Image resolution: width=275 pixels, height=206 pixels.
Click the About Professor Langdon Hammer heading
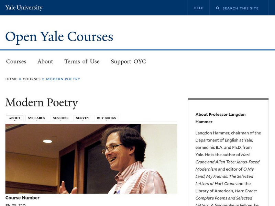(x=220, y=118)
